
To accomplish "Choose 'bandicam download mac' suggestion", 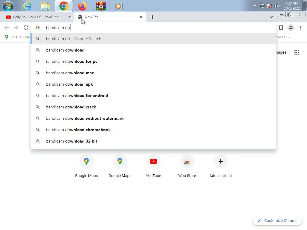I will click(x=153, y=73).
